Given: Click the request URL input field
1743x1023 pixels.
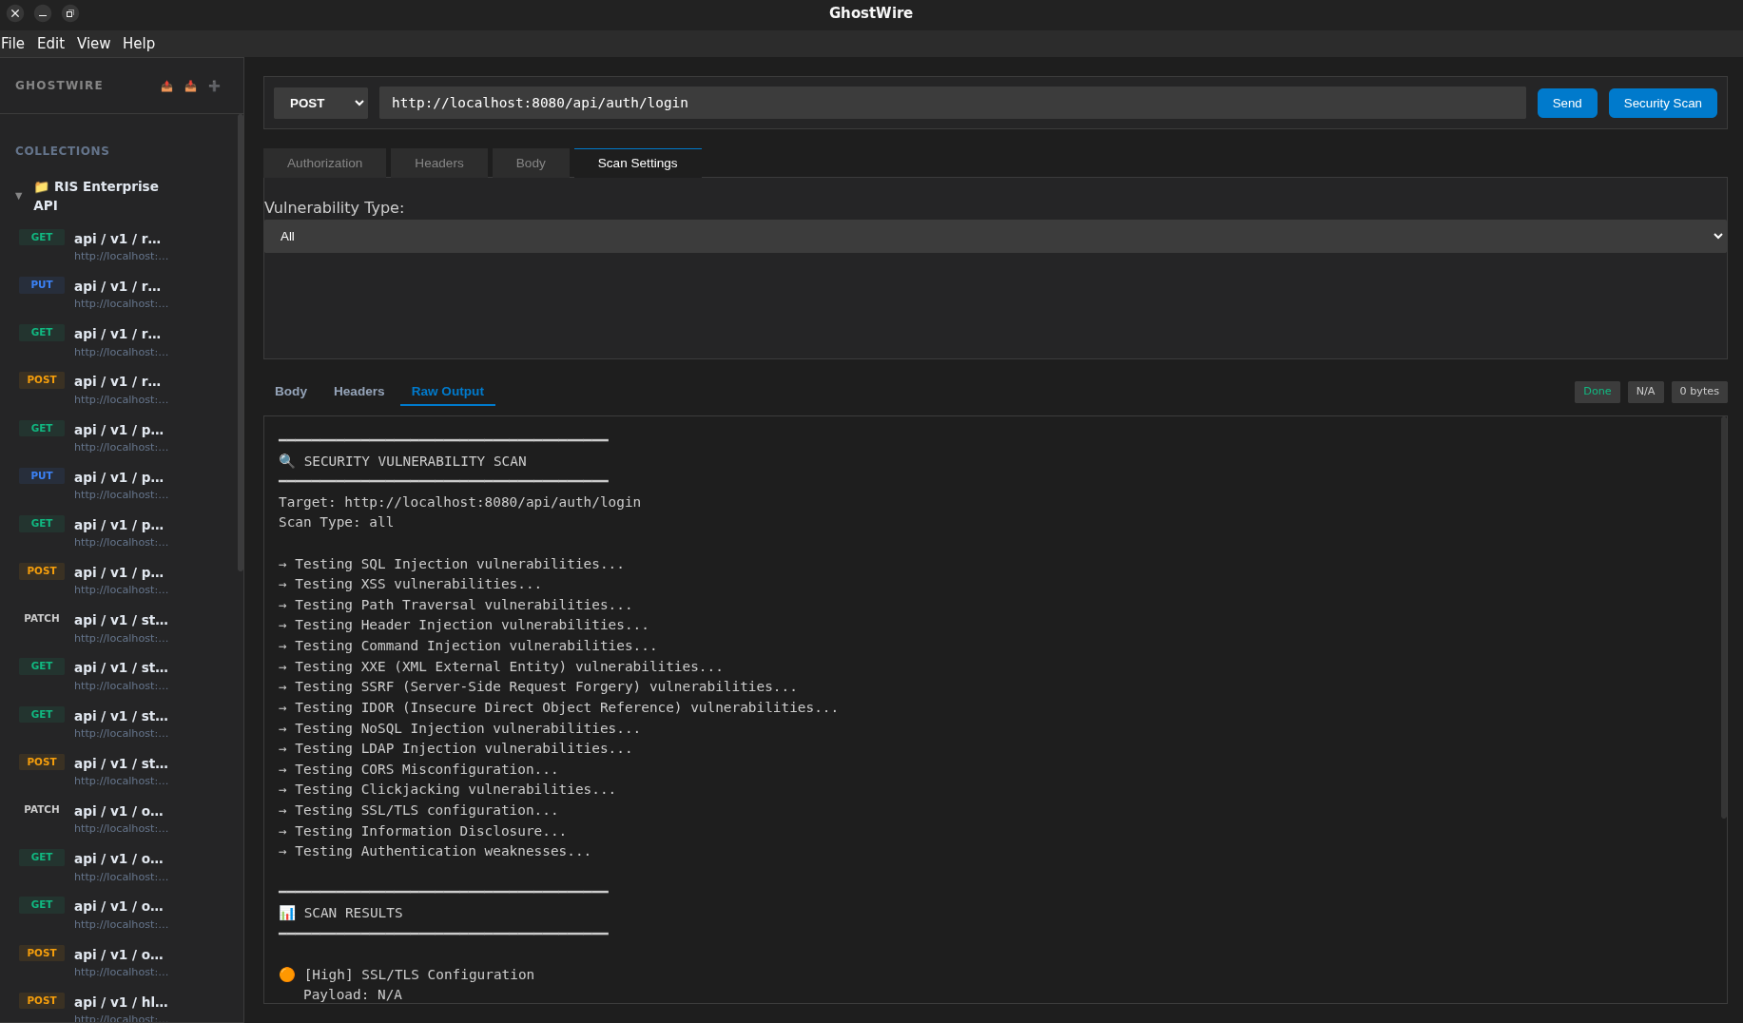Looking at the screenshot, I should point(953,103).
